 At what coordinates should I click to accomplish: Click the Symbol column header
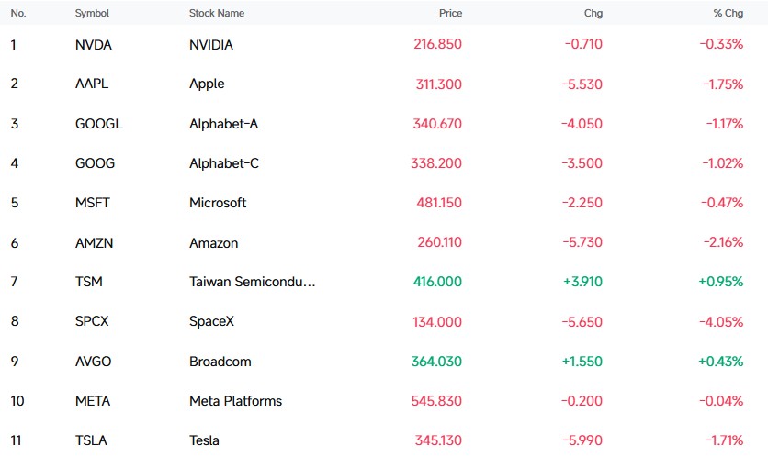[92, 13]
